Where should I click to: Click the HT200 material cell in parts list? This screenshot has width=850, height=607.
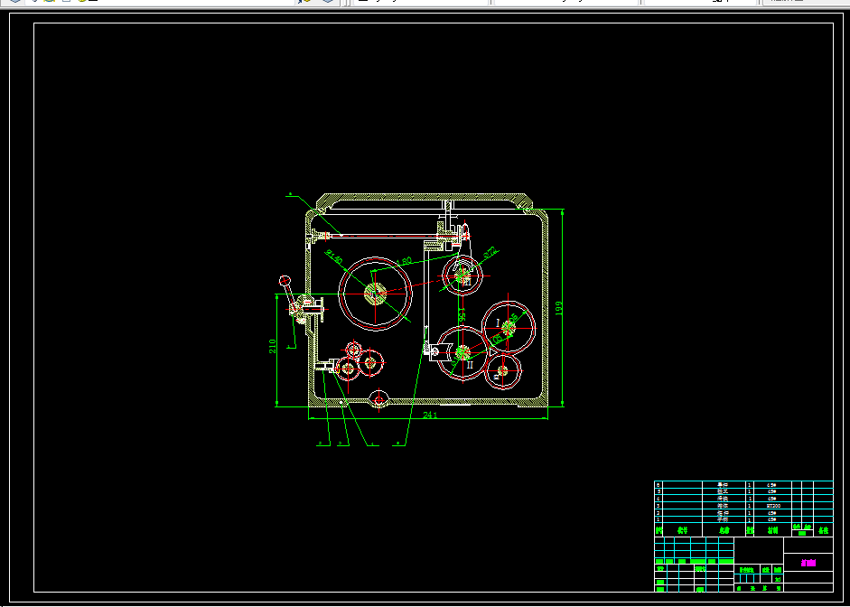(x=773, y=506)
